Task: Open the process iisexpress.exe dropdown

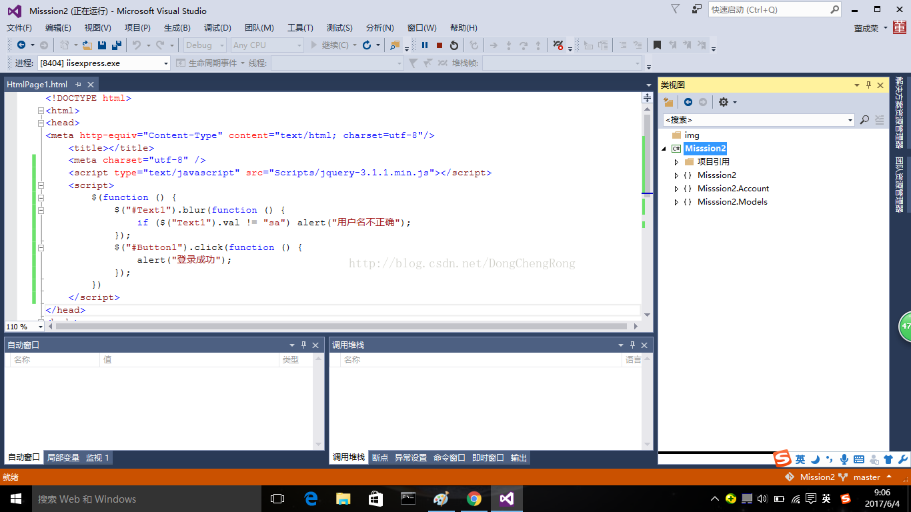Action: click(x=166, y=63)
